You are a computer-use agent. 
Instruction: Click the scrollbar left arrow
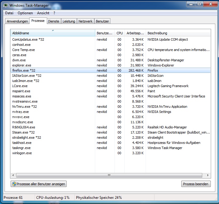[13, 175]
